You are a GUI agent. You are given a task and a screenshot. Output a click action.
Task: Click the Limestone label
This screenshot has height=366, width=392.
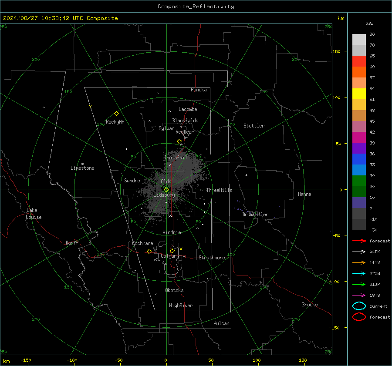82,168
